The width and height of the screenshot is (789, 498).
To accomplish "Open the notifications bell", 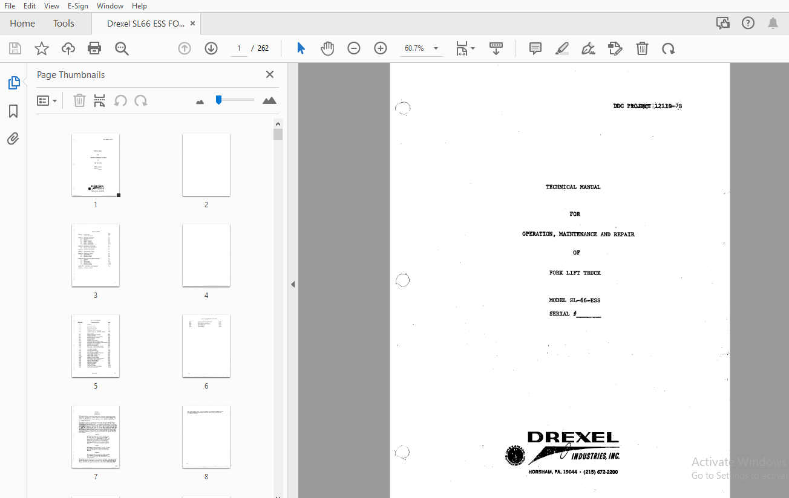I will [x=773, y=23].
